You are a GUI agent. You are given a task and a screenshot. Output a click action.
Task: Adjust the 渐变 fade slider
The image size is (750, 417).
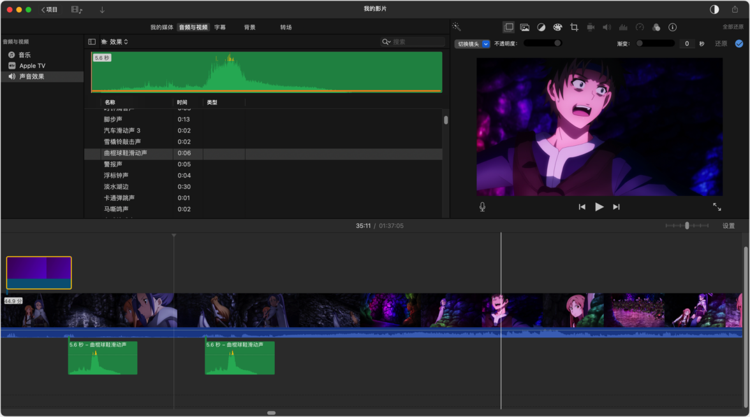coord(656,43)
